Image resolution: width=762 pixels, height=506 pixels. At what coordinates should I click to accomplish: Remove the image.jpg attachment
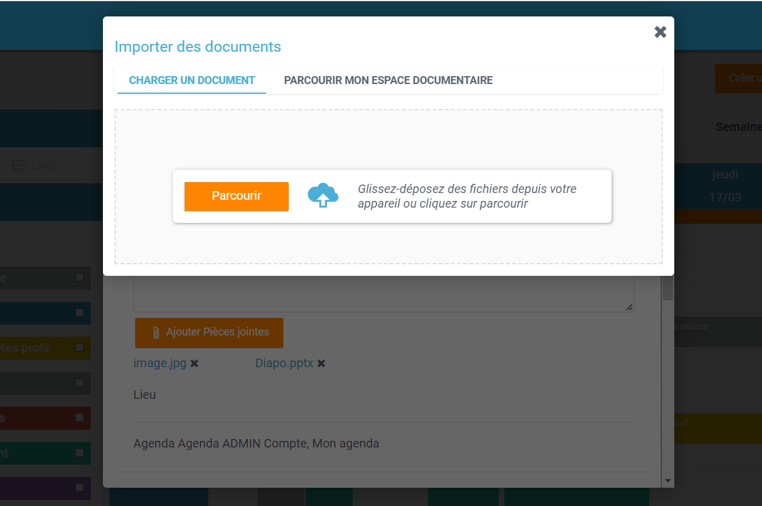194,364
